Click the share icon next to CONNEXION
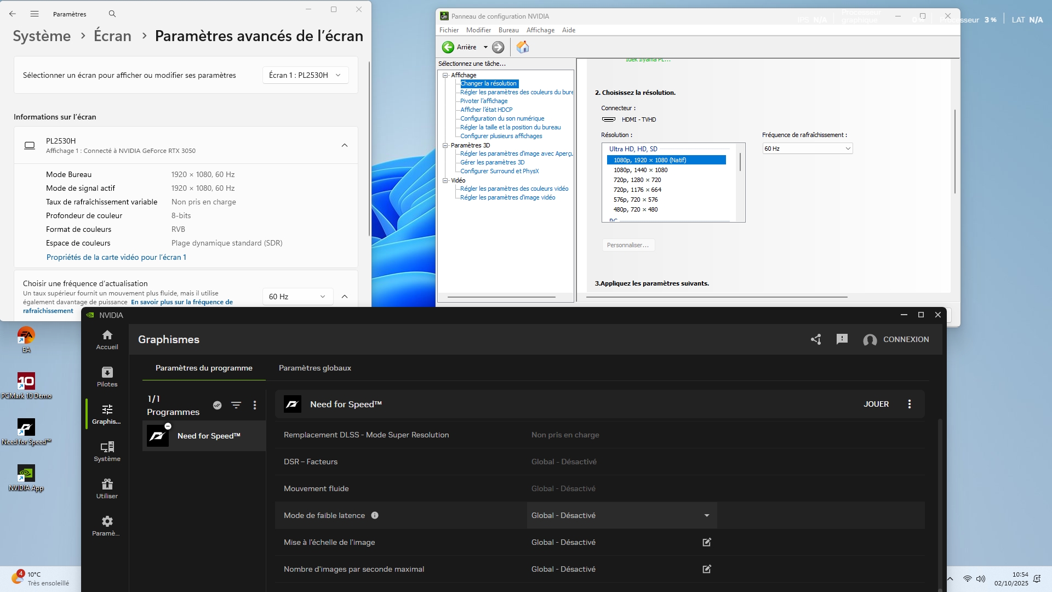This screenshot has height=592, width=1052. point(816,339)
